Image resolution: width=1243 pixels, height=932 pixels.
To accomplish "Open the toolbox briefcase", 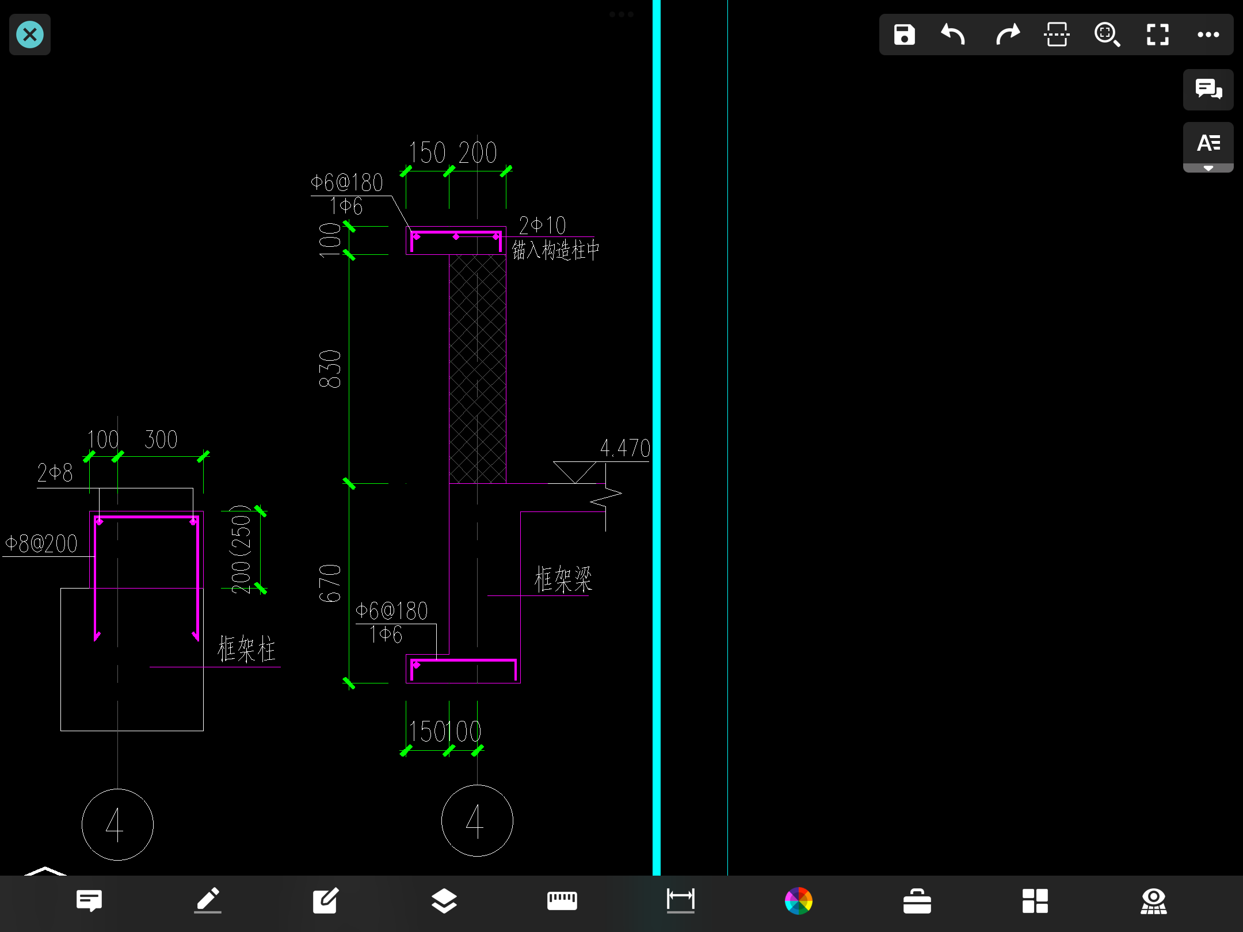I will pyautogui.click(x=917, y=901).
